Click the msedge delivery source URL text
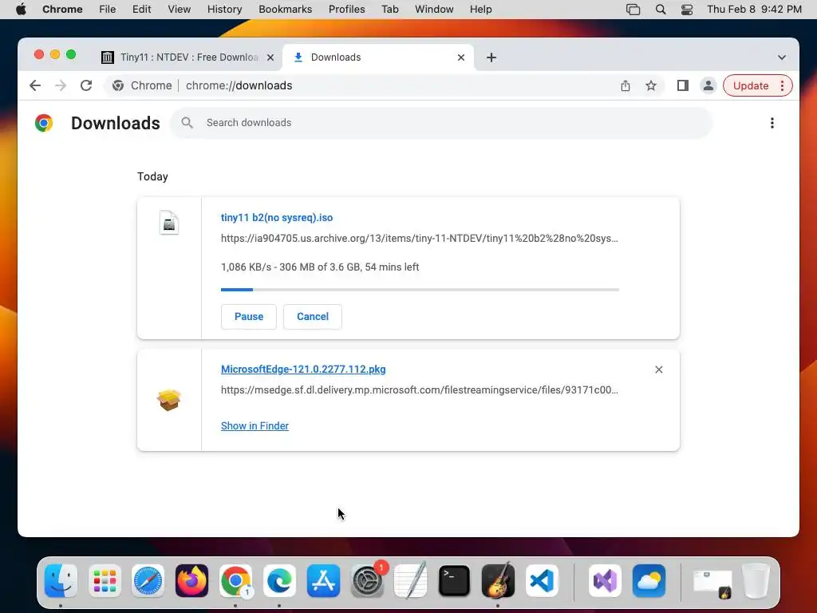 pyautogui.click(x=420, y=390)
